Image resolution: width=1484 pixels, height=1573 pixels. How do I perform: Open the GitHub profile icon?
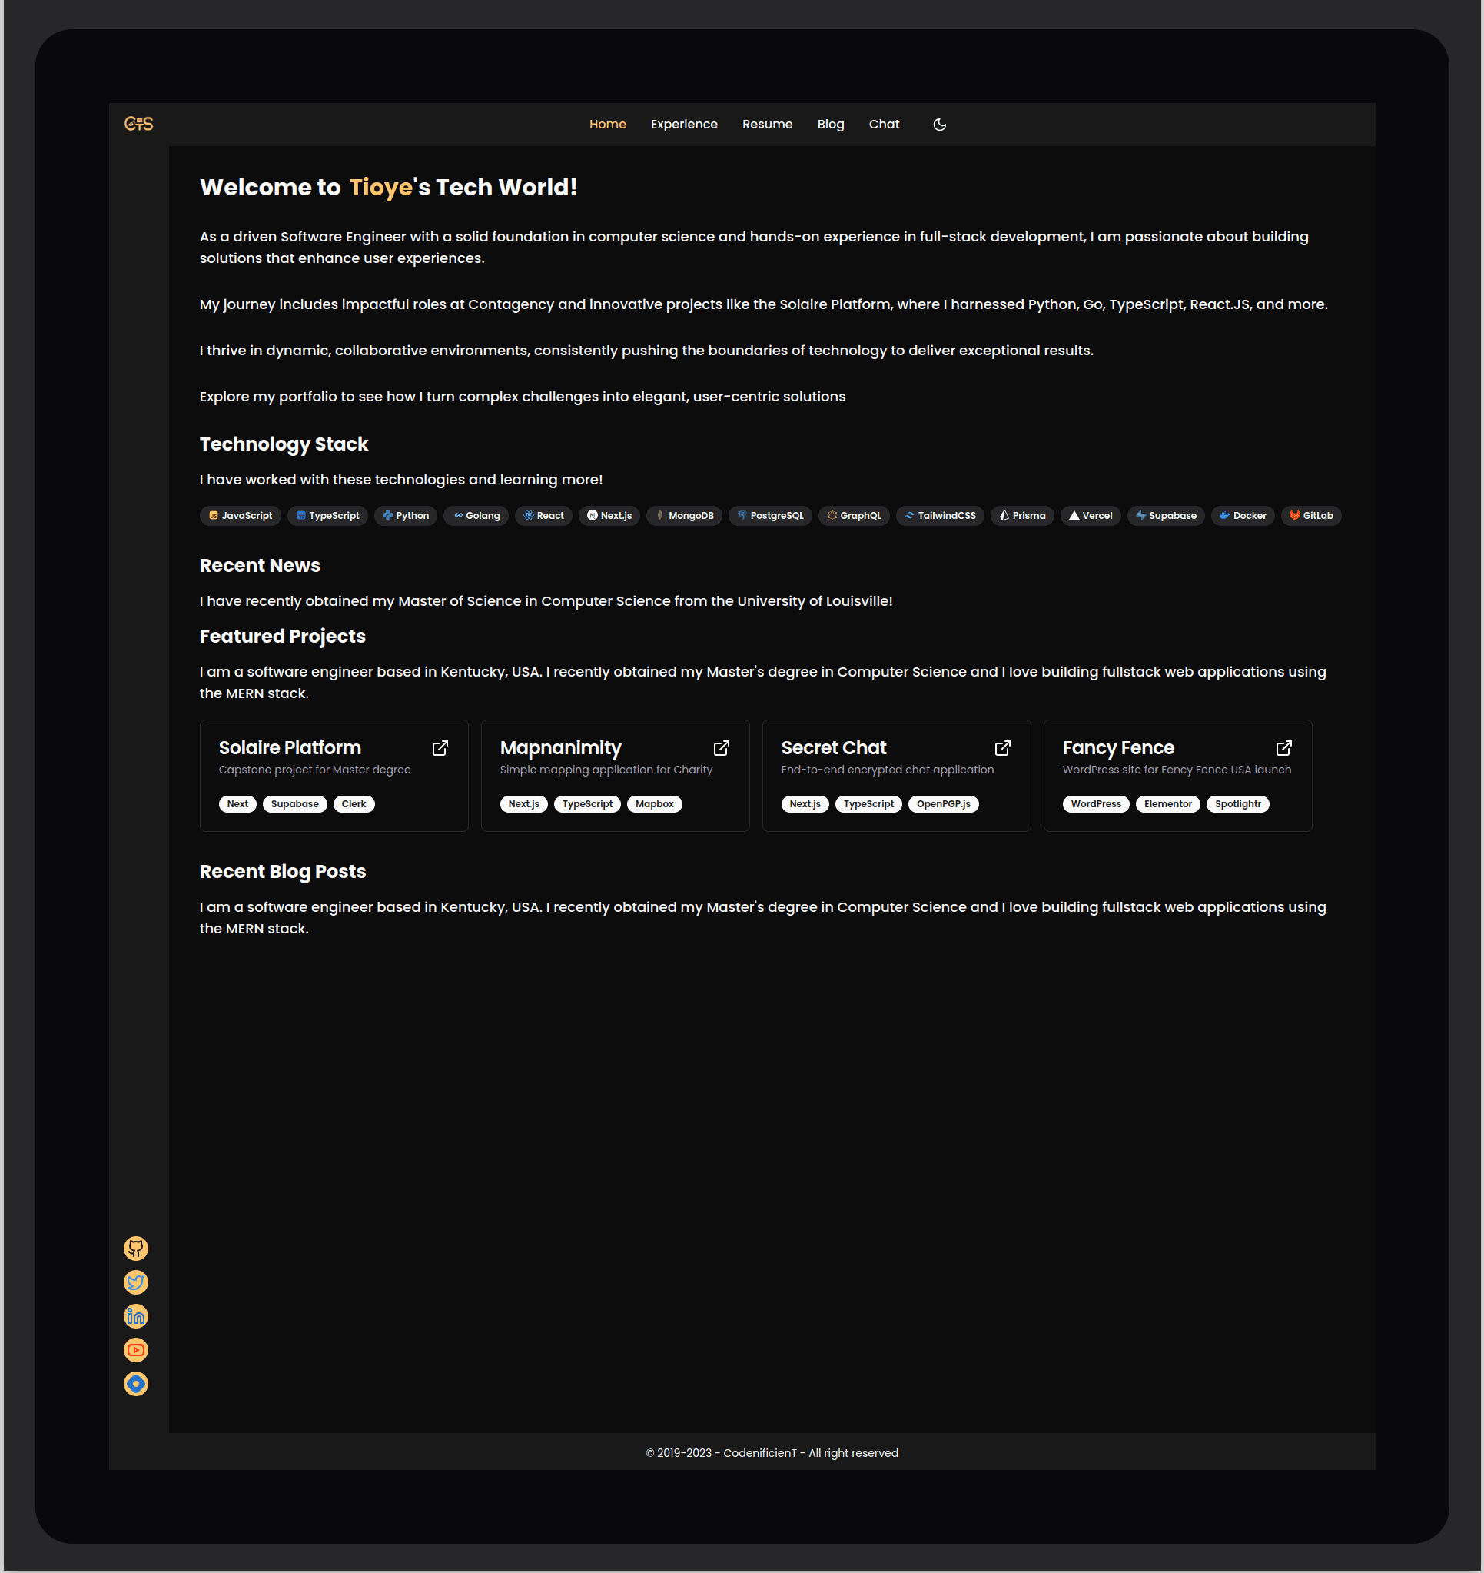pyautogui.click(x=136, y=1249)
